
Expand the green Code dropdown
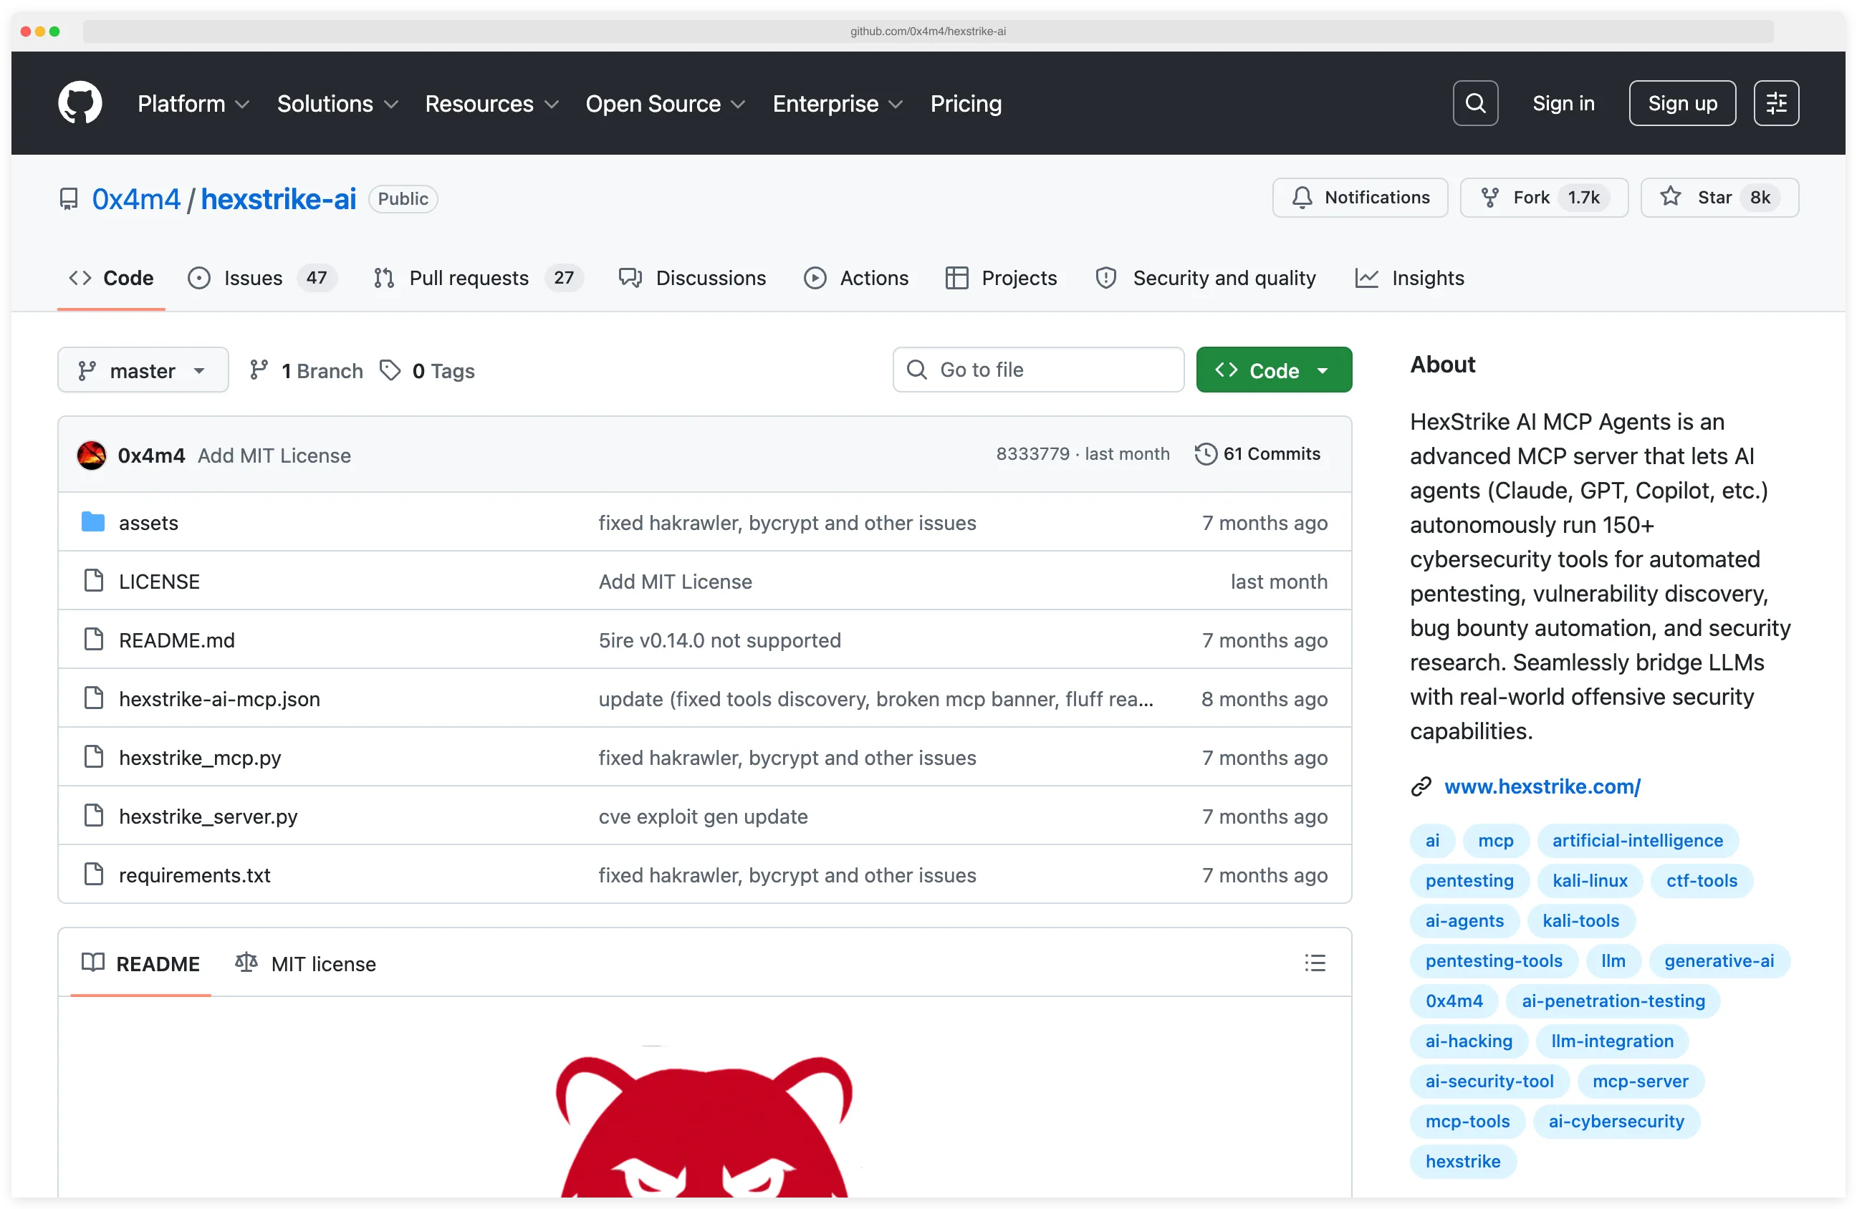[x=1273, y=370]
